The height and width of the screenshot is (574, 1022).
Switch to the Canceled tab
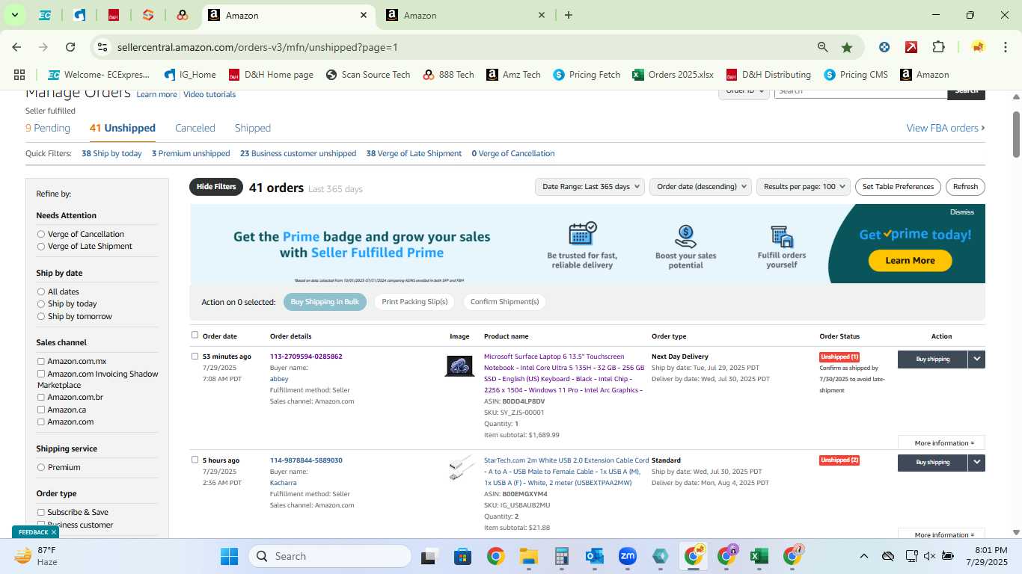[x=195, y=128]
